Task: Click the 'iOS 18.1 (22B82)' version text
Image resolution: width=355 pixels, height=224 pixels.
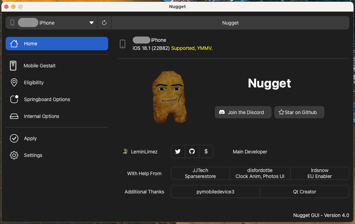Action: pos(151,48)
